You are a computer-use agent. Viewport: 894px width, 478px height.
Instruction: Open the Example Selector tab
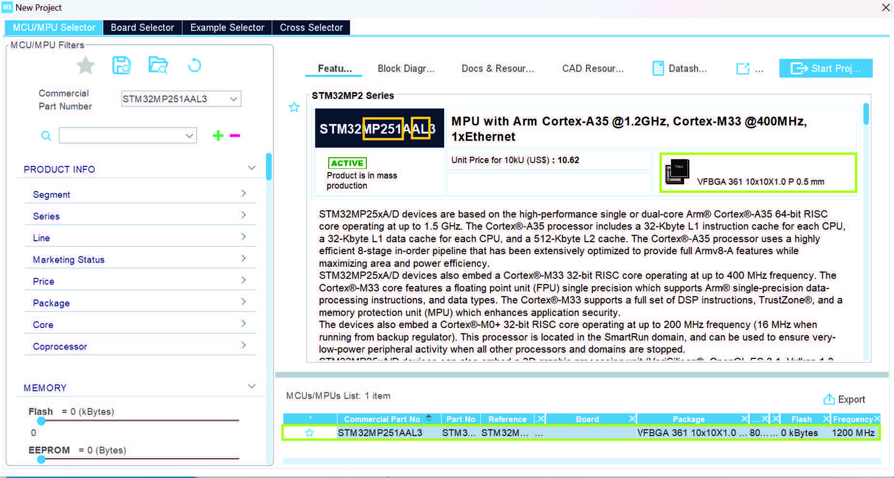click(x=227, y=27)
